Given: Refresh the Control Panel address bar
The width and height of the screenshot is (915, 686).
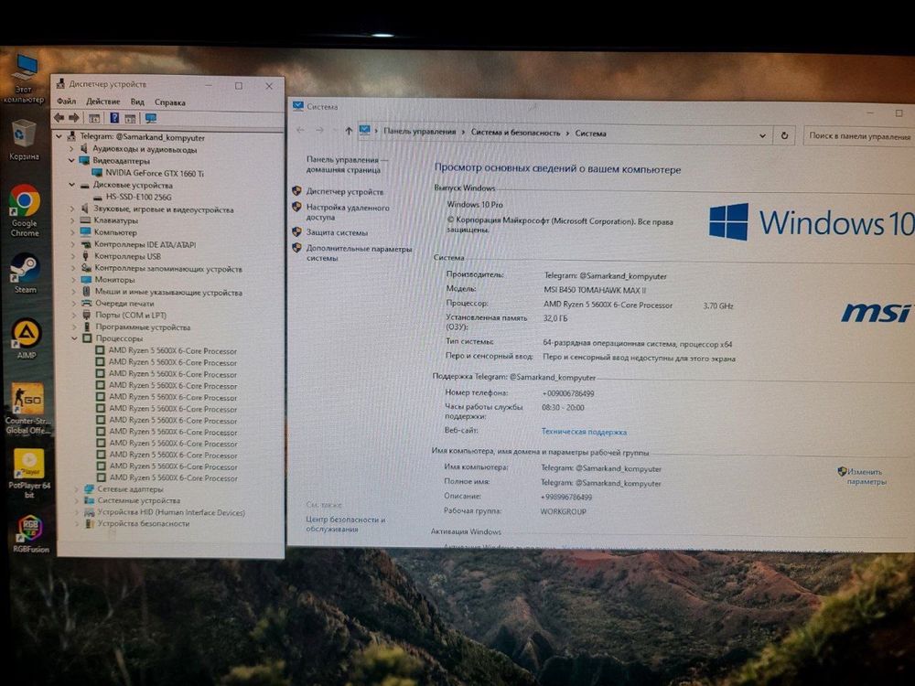Looking at the screenshot, I should click(x=784, y=135).
